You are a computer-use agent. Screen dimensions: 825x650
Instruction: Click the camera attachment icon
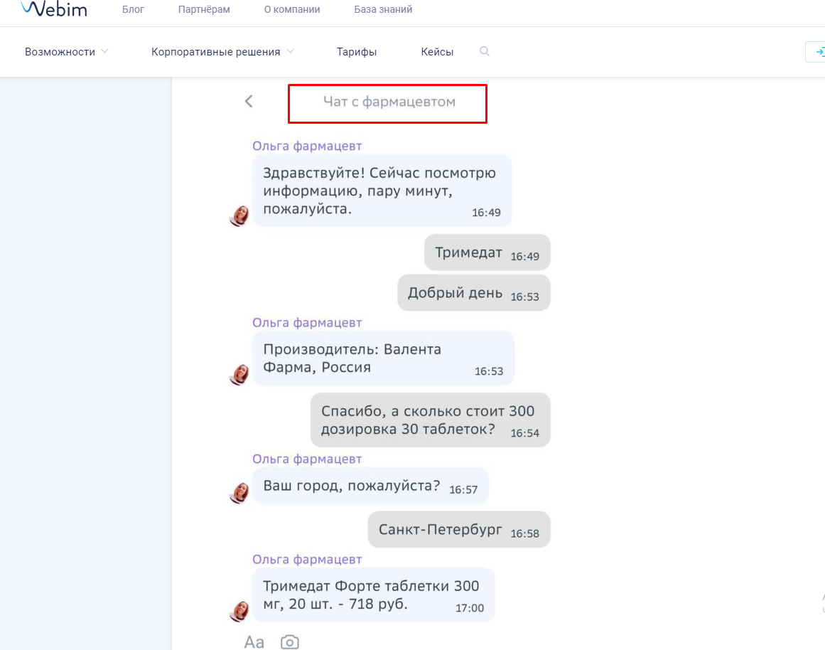point(289,642)
